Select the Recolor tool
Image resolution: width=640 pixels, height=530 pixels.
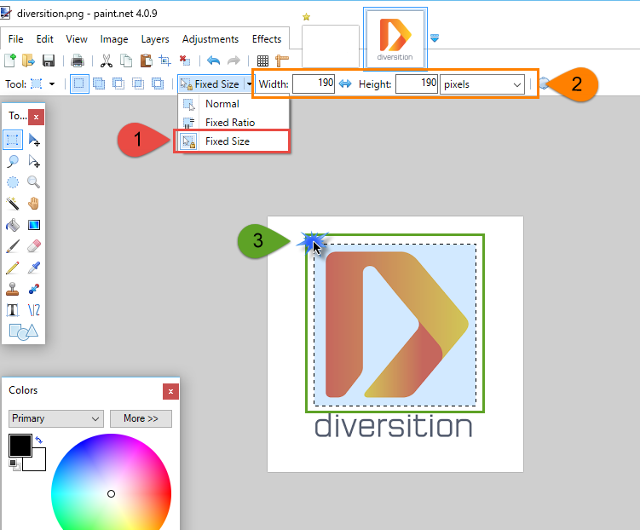pyautogui.click(x=34, y=289)
